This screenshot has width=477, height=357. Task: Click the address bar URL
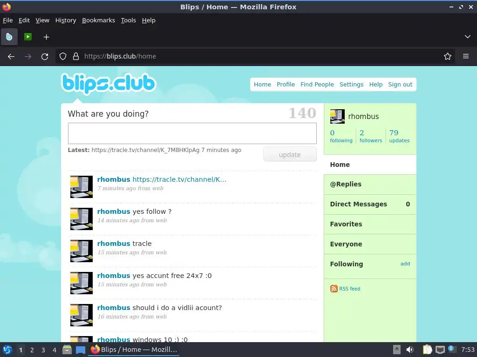120,56
